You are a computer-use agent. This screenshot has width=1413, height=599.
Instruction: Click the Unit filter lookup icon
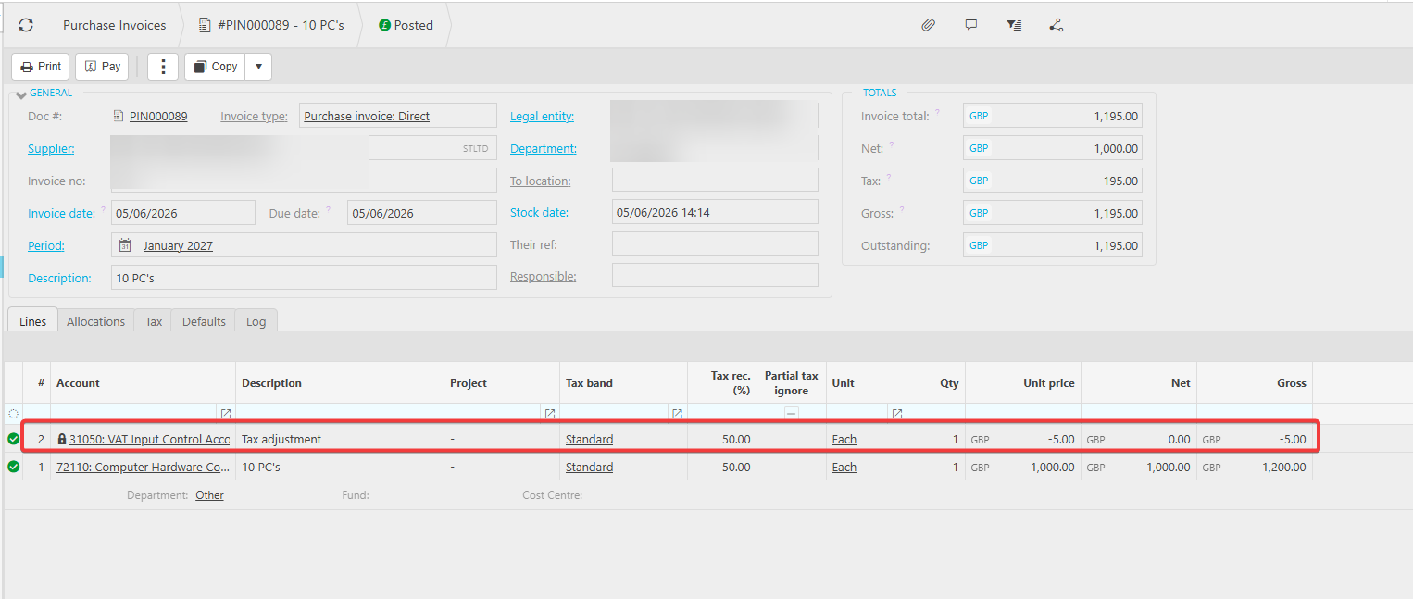point(896,414)
